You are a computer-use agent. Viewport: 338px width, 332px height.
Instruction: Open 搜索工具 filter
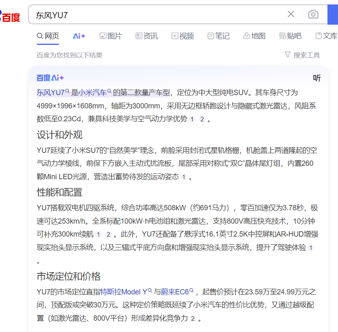302,55
